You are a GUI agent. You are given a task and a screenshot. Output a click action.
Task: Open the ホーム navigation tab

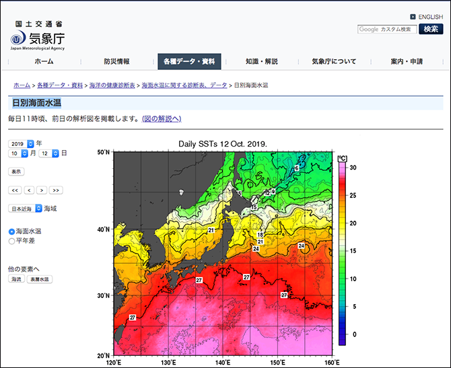pos(44,61)
